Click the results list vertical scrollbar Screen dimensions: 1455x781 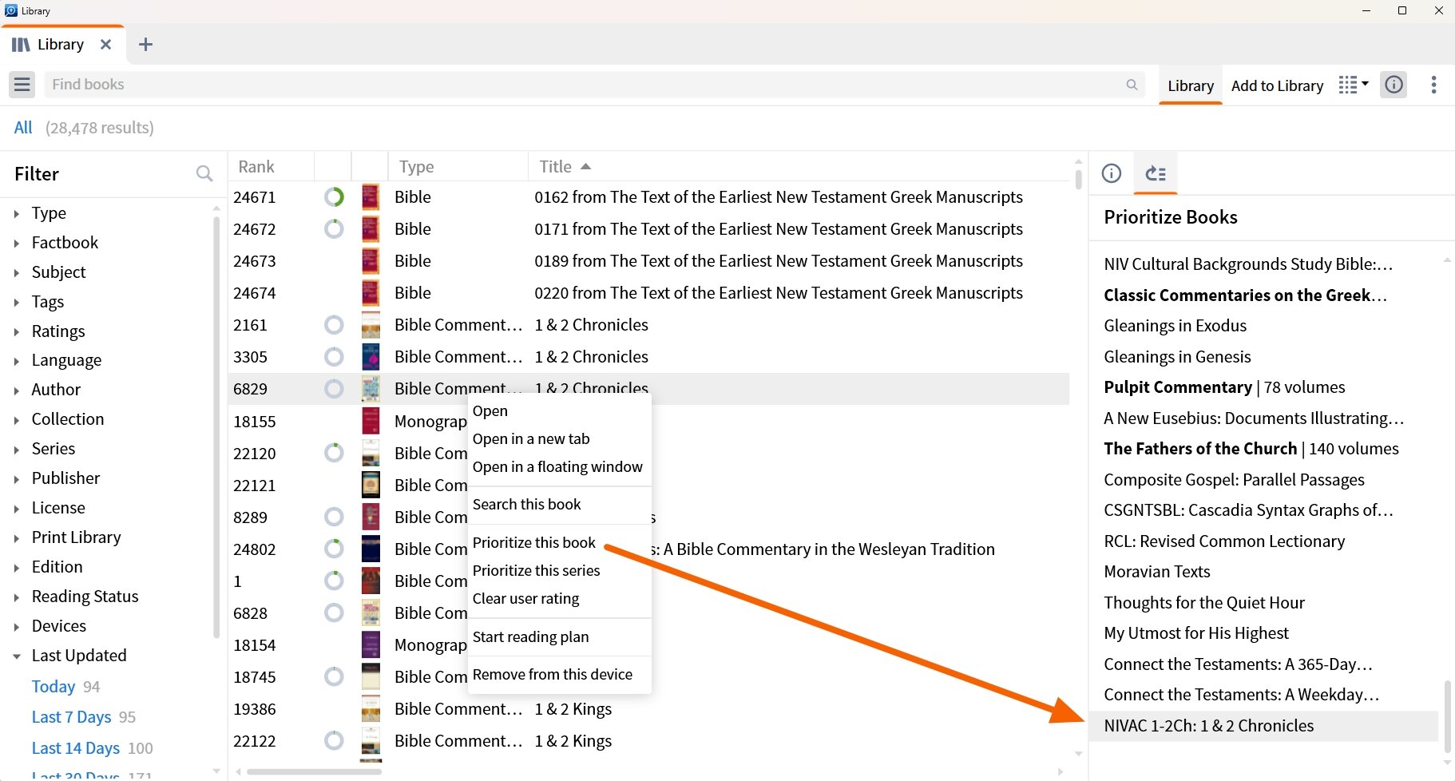1078,180
